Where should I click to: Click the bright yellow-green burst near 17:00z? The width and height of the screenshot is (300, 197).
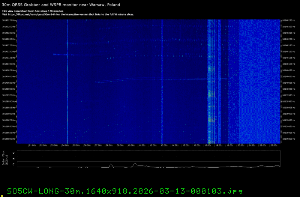tap(210, 69)
